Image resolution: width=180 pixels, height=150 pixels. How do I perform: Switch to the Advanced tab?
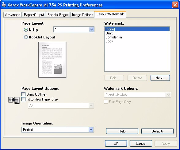tap(13, 15)
